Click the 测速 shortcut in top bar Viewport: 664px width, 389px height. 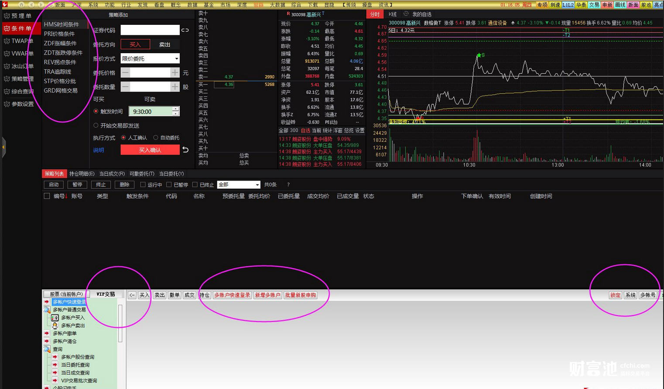(x=555, y=5)
